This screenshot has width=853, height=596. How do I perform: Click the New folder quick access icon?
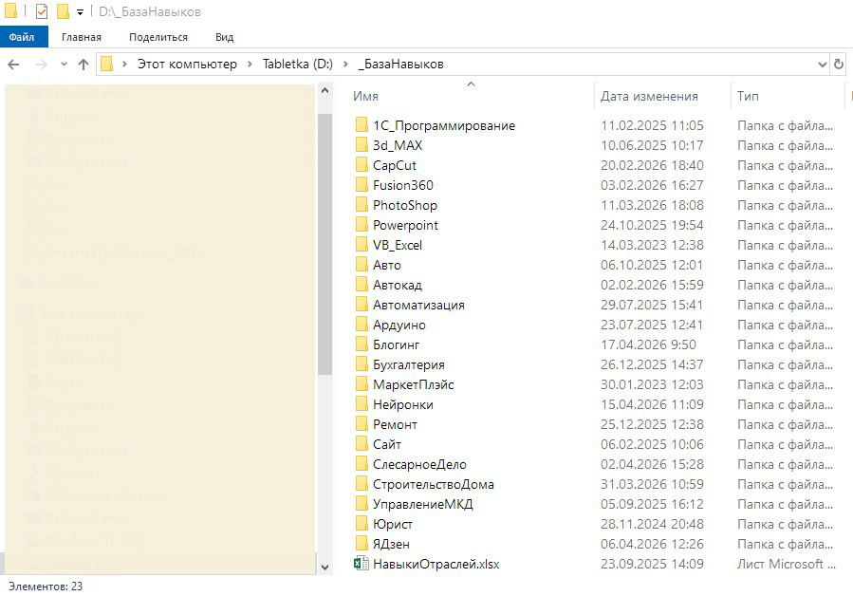point(64,10)
